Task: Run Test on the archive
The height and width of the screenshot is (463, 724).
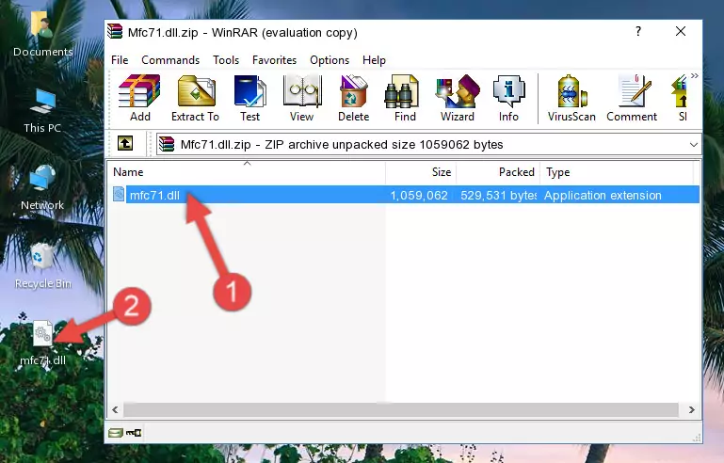Action: point(249,98)
